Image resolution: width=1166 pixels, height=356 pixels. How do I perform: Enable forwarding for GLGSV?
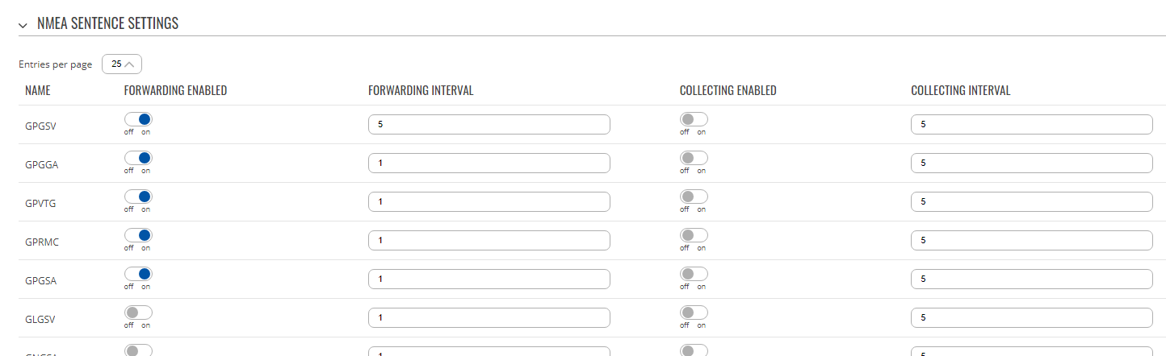138,313
